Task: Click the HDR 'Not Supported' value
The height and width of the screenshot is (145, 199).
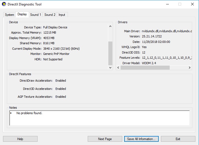Action: point(53,59)
